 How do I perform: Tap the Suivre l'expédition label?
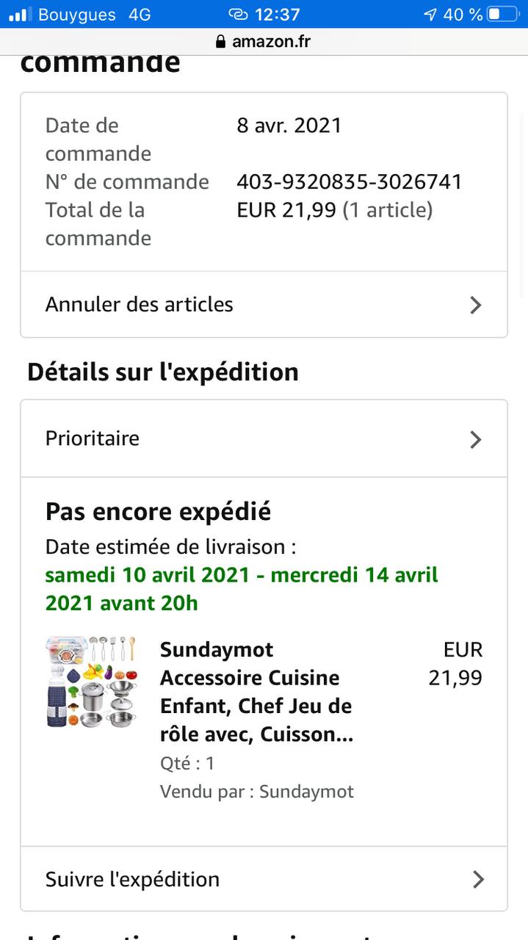[132, 879]
